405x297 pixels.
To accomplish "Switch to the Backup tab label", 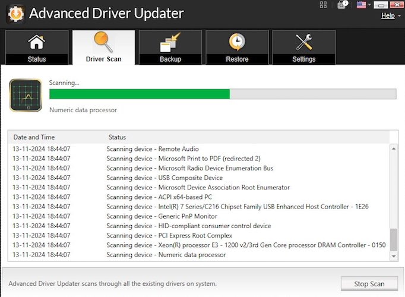I will pyautogui.click(x=170, y=59).
